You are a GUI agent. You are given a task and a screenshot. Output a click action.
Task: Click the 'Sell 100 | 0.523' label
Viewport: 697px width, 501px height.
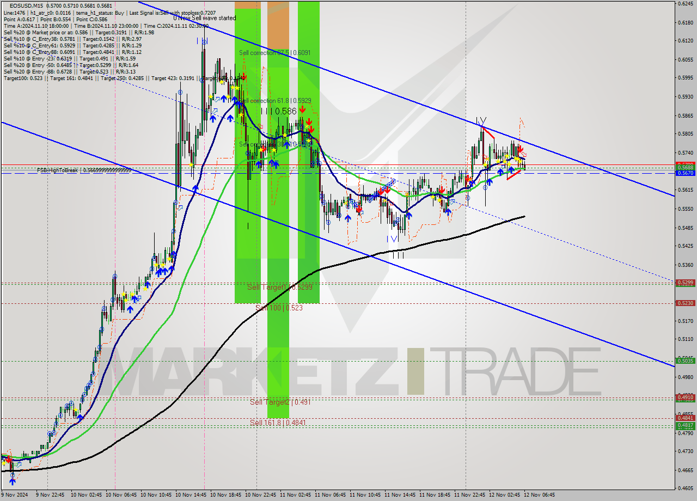(x=279, y=308)
